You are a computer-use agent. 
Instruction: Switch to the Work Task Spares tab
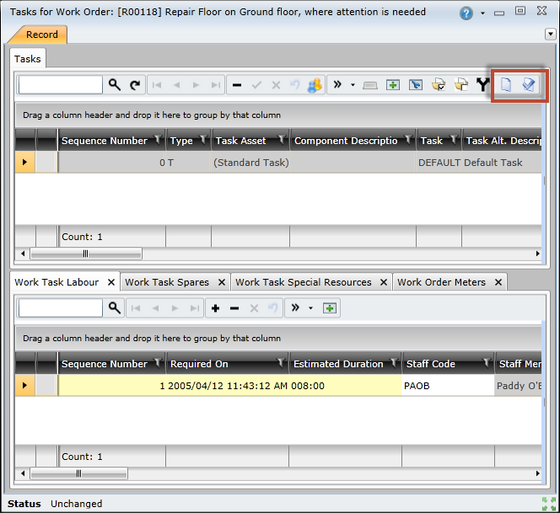coord(167,282)
